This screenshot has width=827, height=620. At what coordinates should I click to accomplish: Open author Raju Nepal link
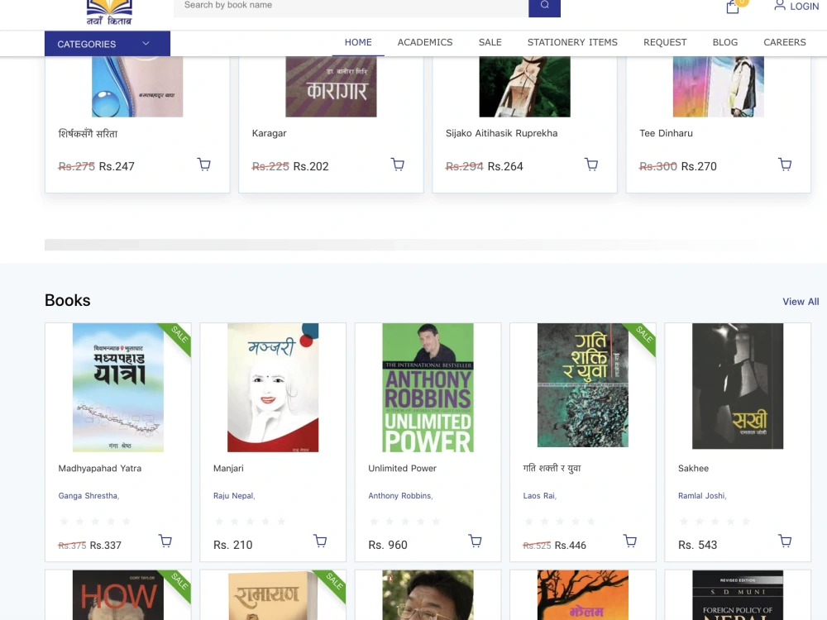point(234,495)
